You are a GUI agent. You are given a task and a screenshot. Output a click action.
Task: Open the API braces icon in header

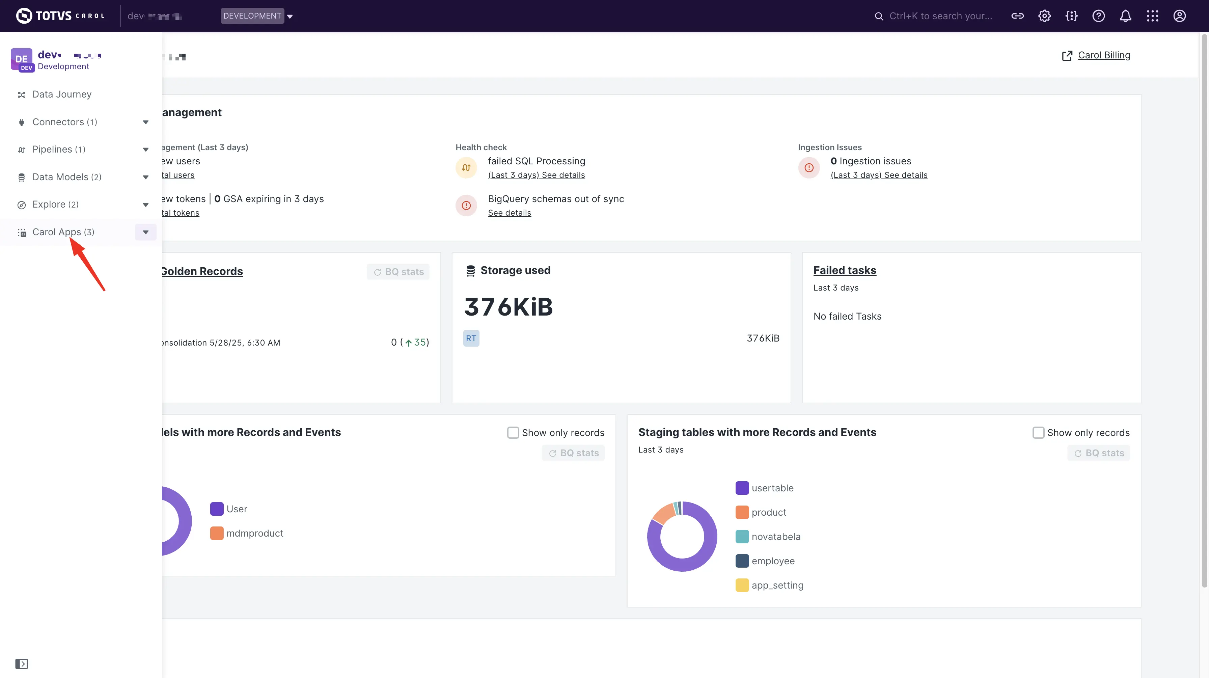[1071, 16]
